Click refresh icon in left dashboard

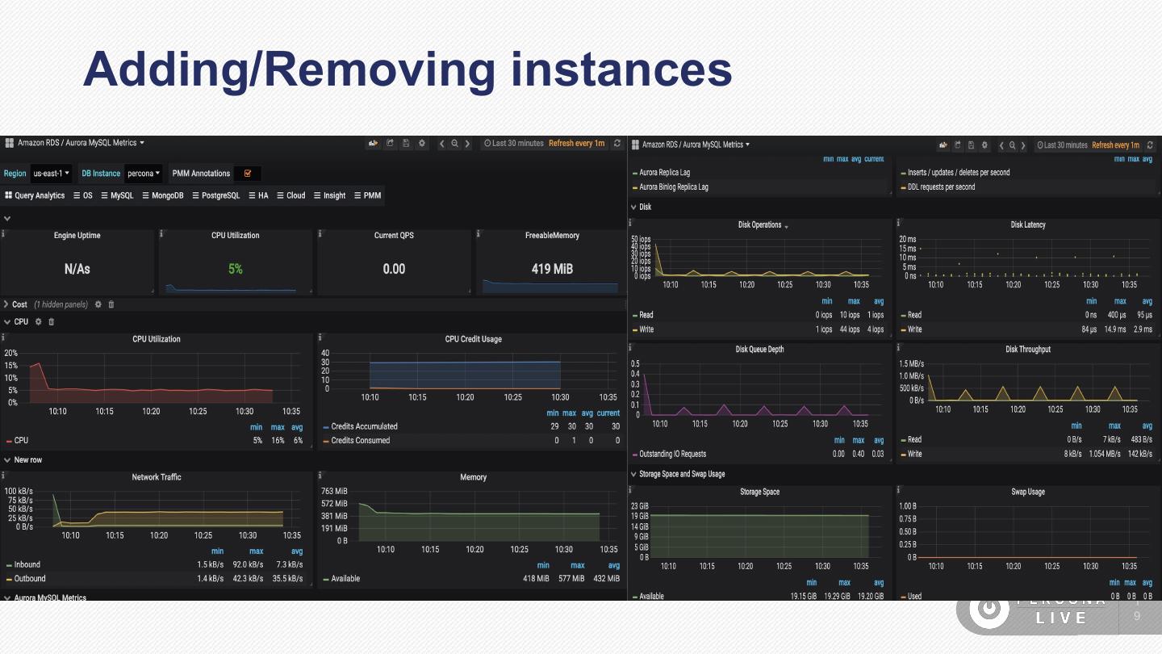617,144
